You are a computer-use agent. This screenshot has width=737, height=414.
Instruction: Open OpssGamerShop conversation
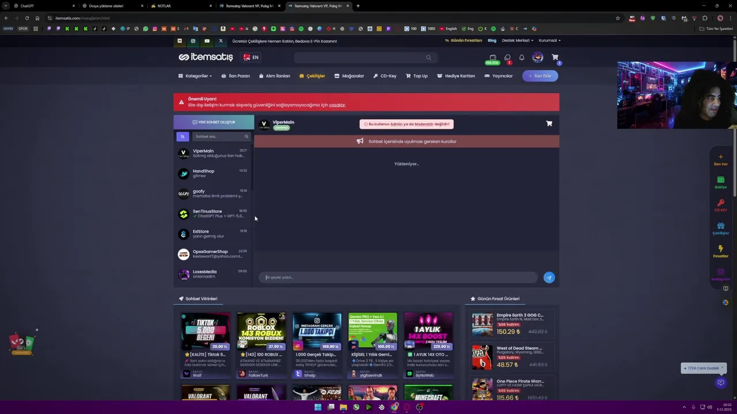point(214,254)
